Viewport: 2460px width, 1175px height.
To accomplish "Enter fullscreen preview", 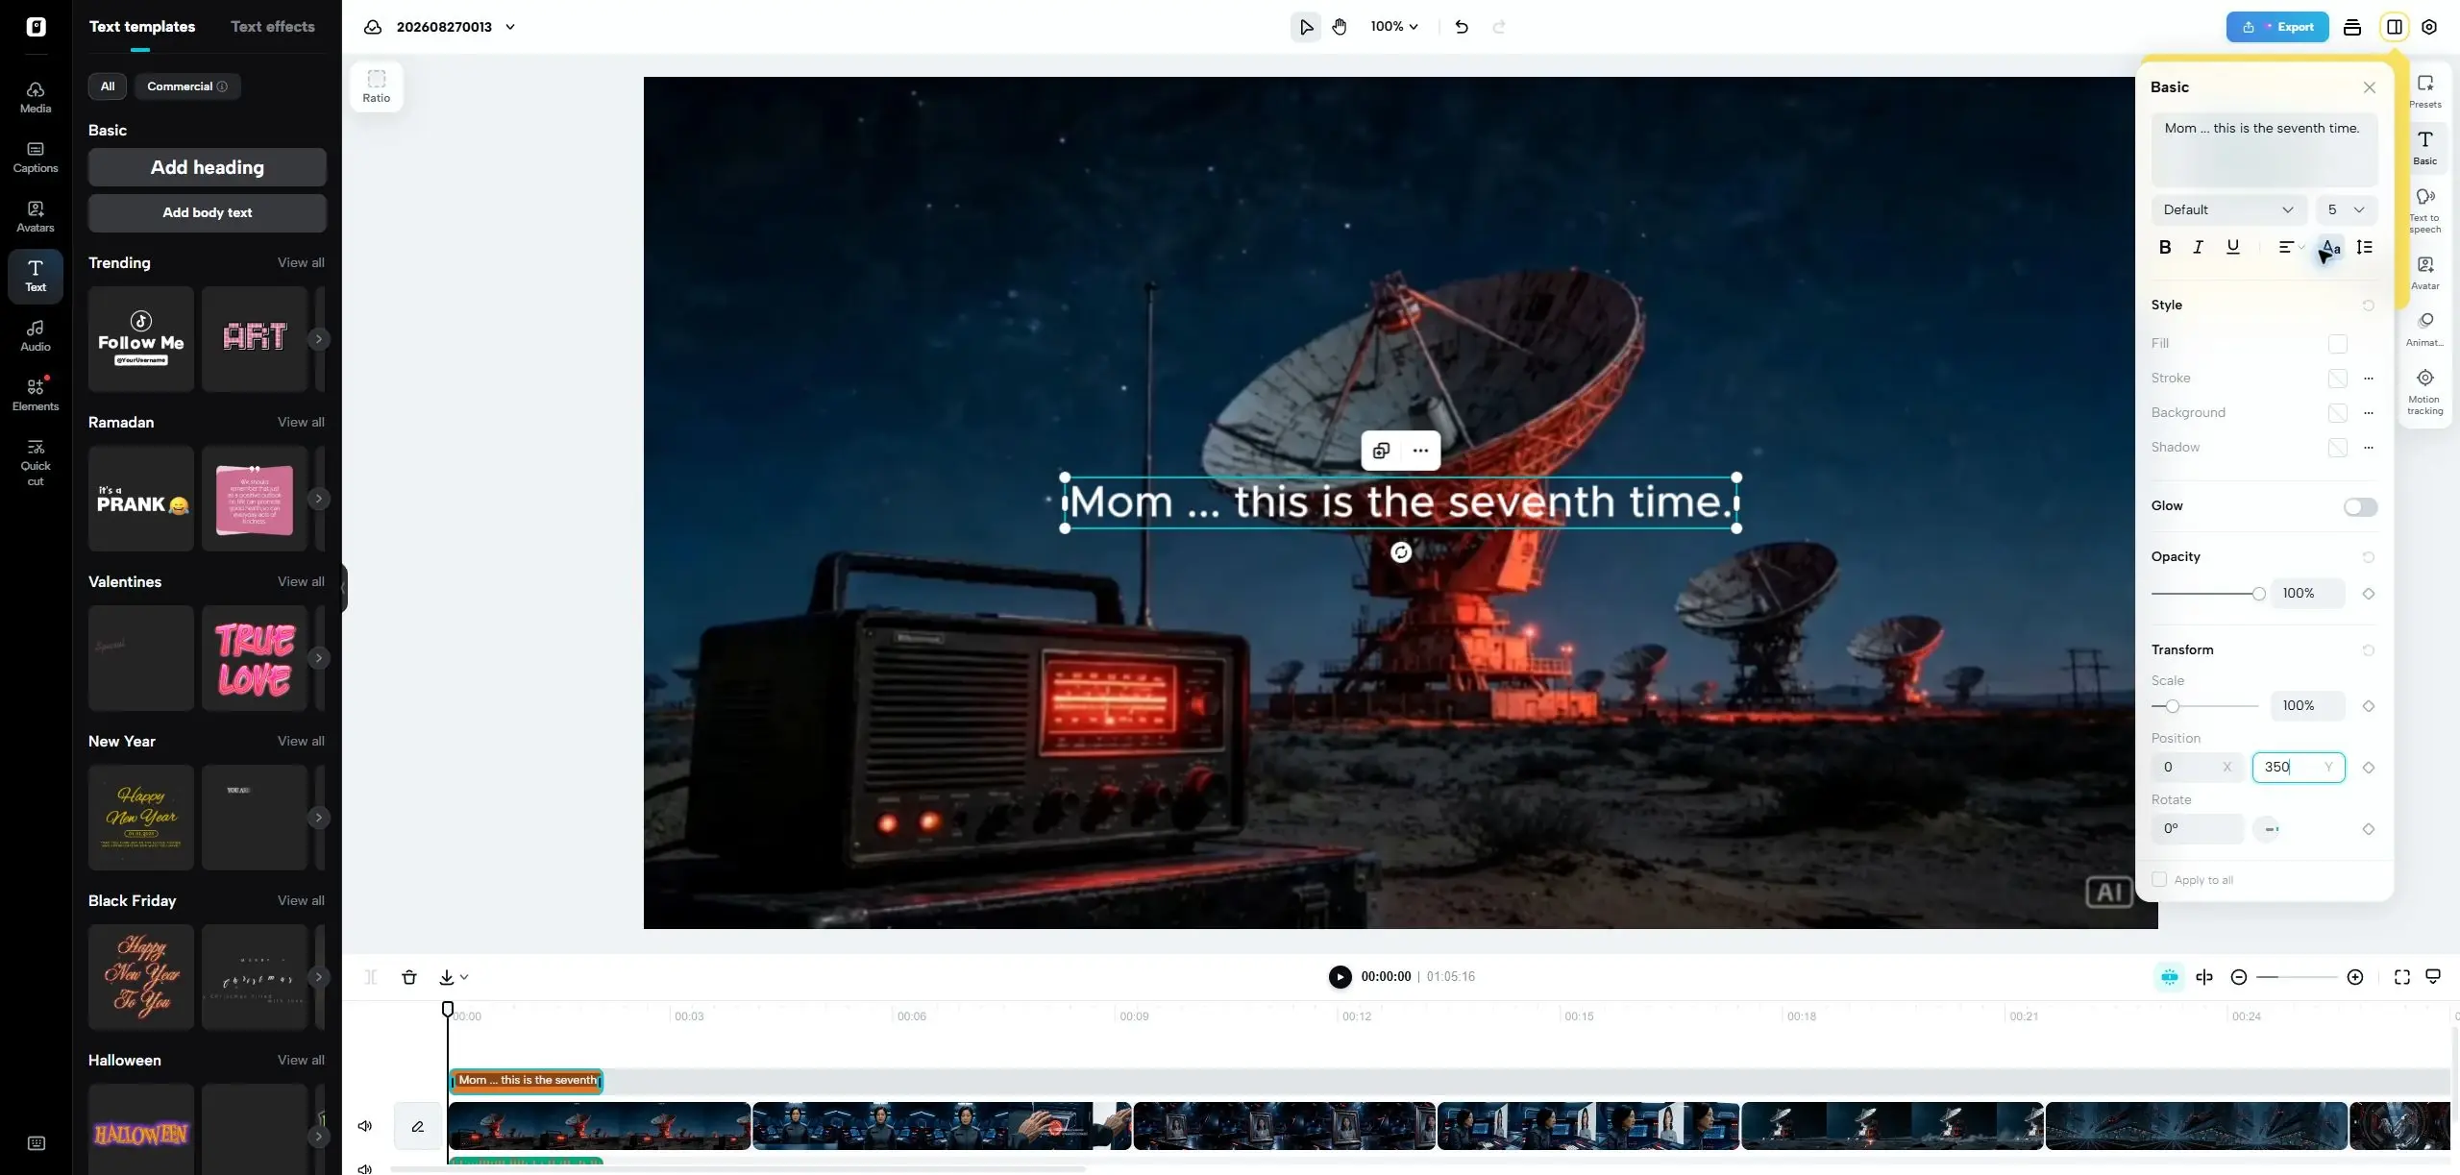I will [2402, 977].
